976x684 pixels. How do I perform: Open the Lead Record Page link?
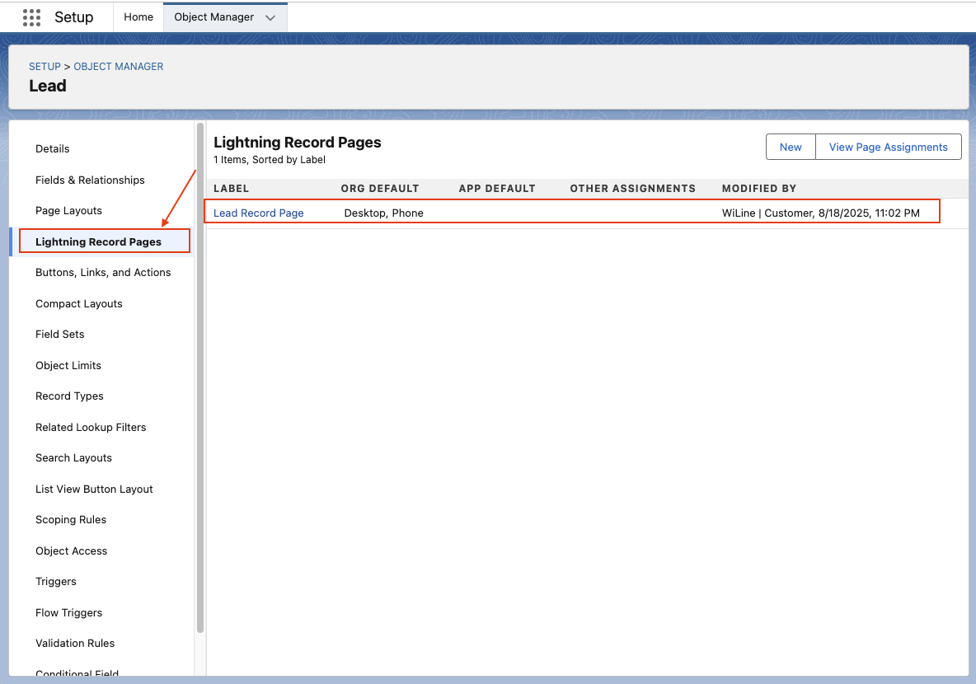point(258,213)
